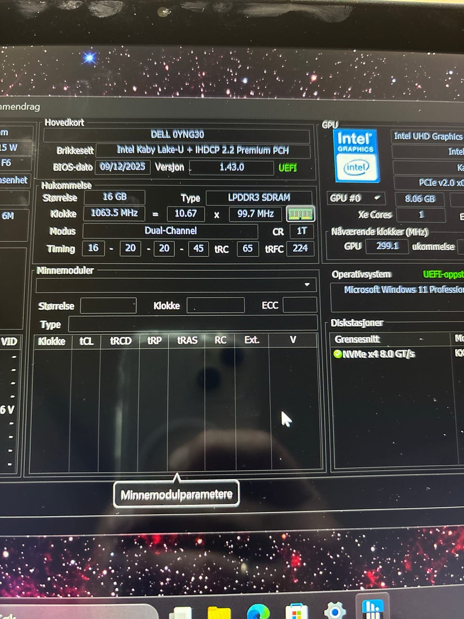Select the motherboard field DELL 0YNG30

[x=177, y=135]
